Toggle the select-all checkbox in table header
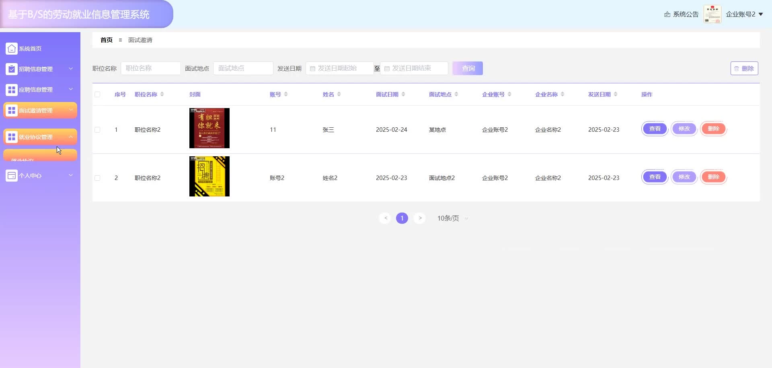The height and width of the screenshot is (368, 772). point(97,94)
